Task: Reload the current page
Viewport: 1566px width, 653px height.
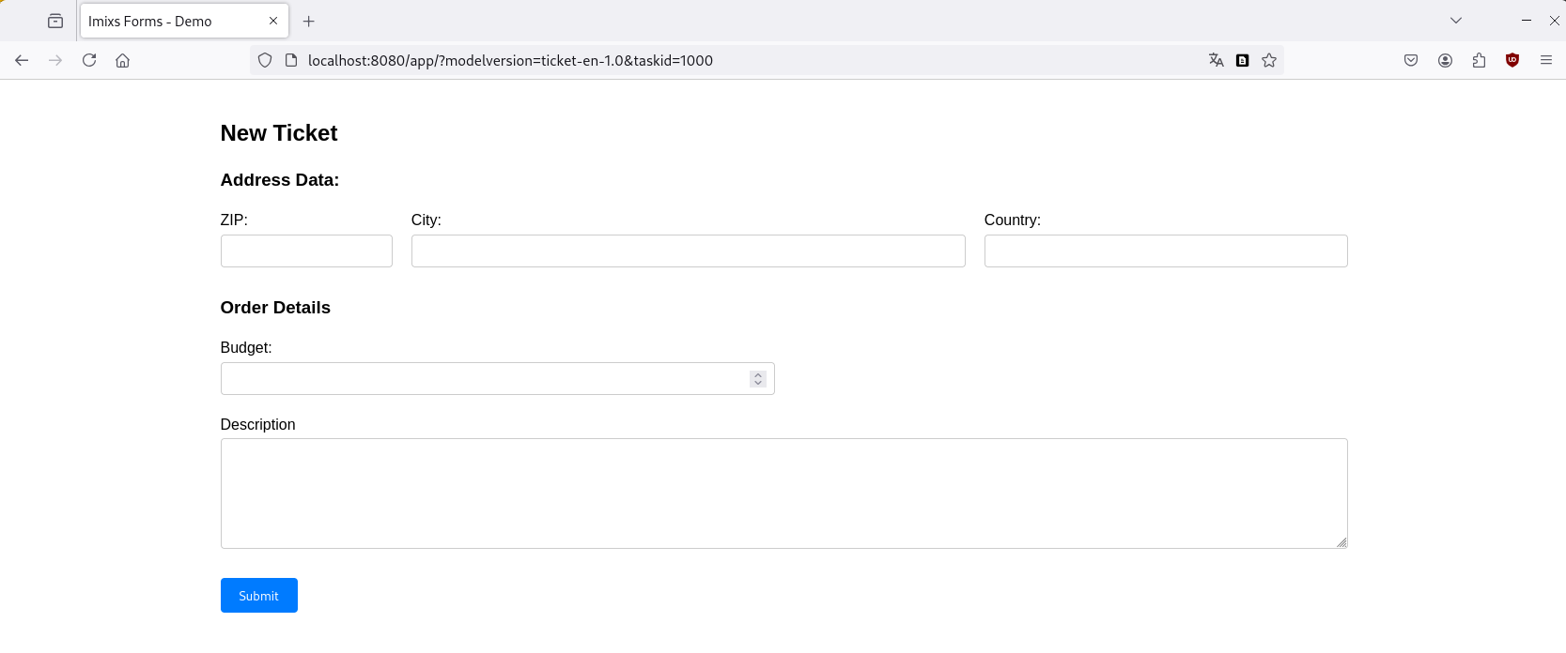Action: [x=89, y=60]
